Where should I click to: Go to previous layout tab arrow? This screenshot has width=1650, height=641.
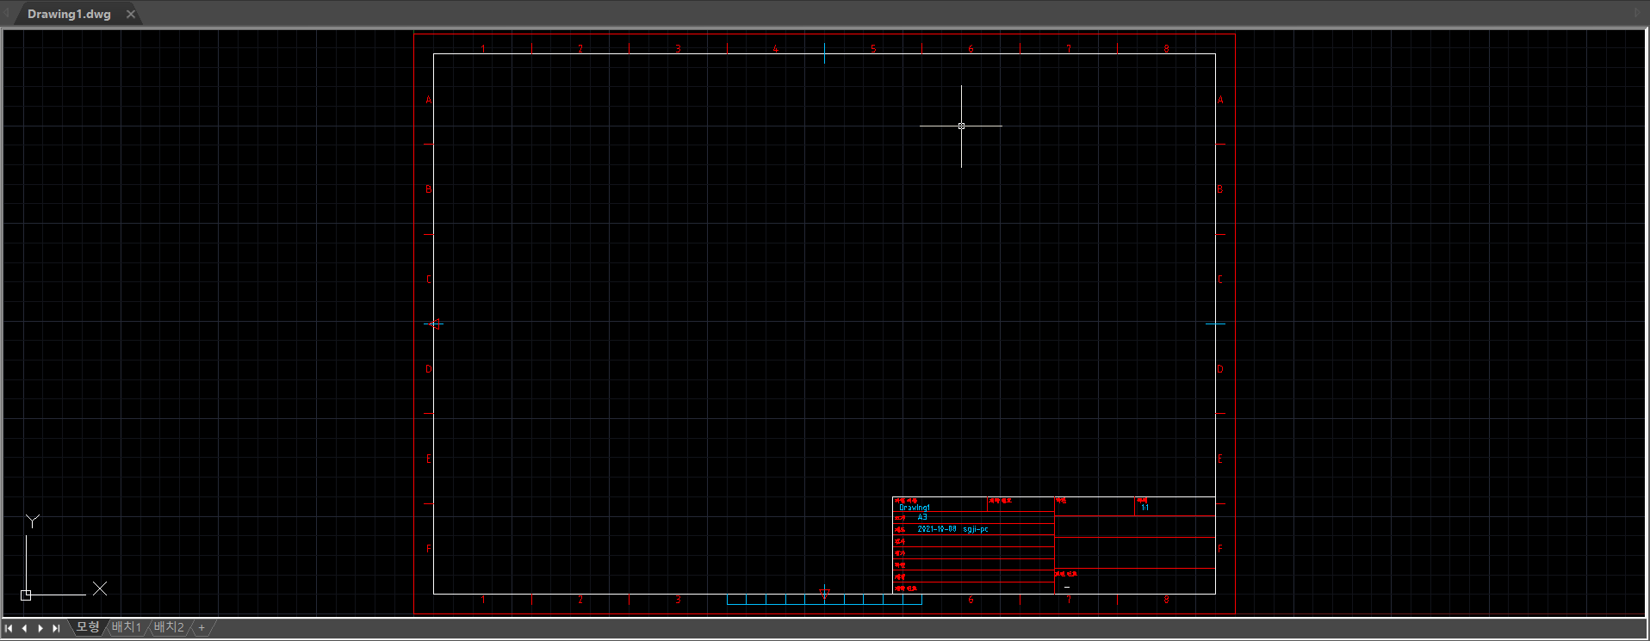[24, 628]
